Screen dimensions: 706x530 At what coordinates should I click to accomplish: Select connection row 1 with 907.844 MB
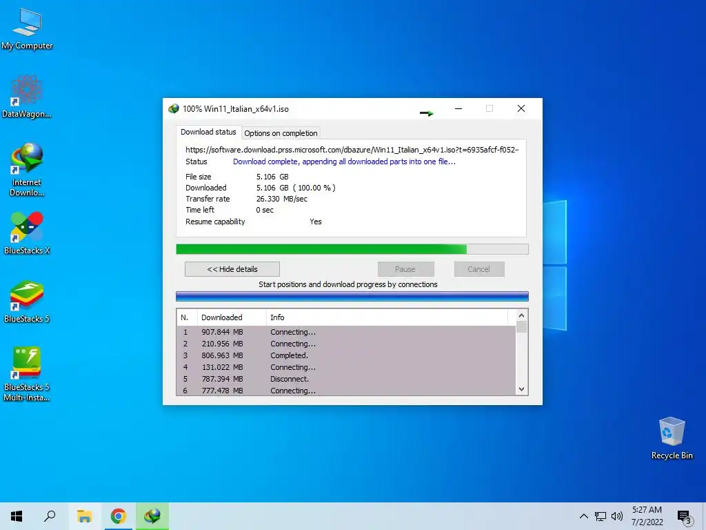click(x=346, y=332)
